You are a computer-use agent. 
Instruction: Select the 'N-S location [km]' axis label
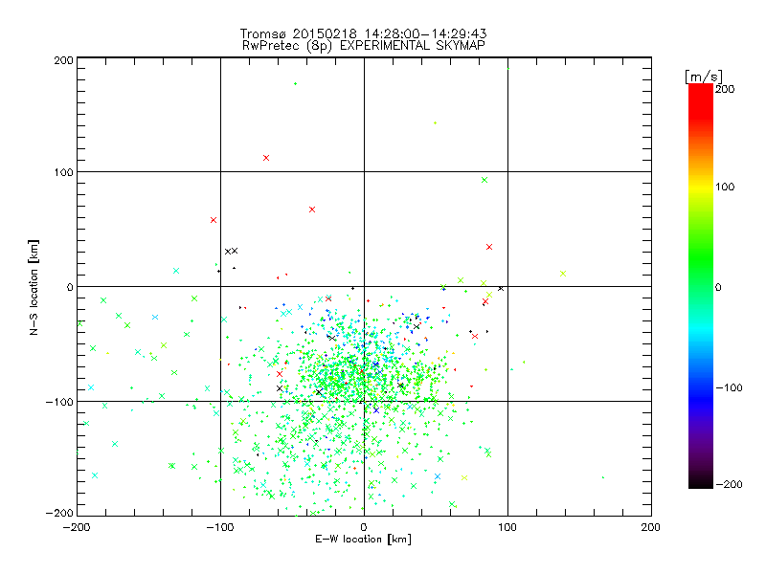click(x=34, y=287)
